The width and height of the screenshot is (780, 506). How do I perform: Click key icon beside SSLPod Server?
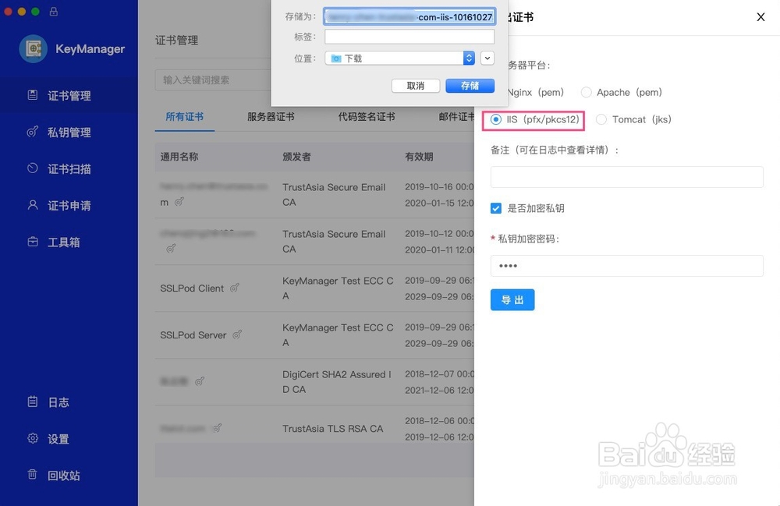tap(237, 334)
